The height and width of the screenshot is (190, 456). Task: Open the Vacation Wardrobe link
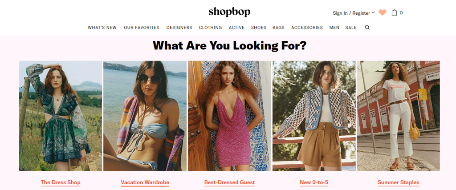(145, 182)
